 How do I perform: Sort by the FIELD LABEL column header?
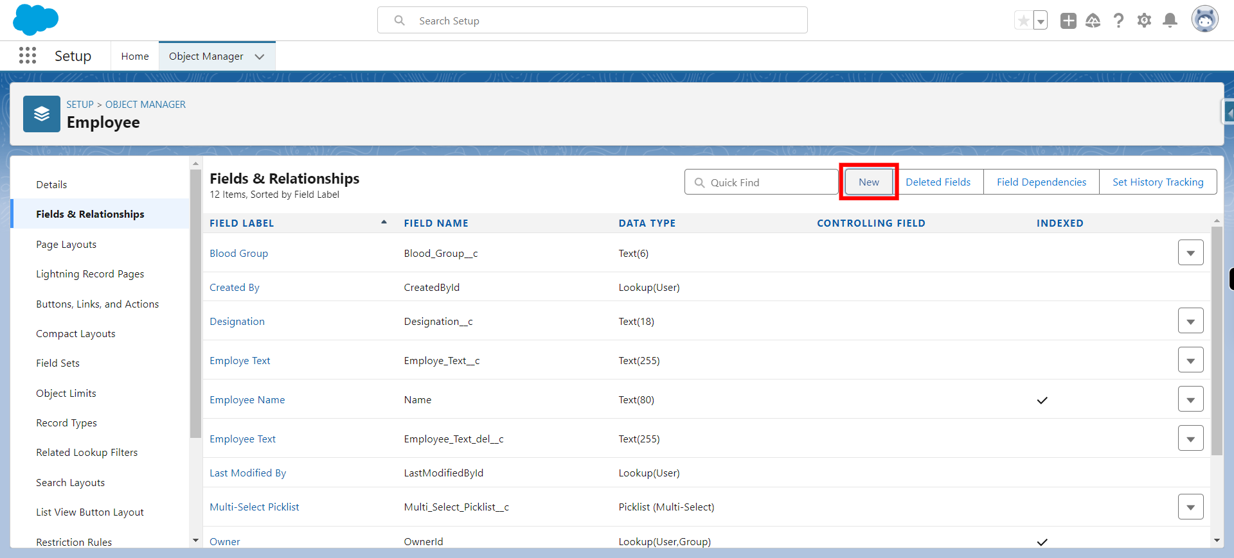[242, 223]
